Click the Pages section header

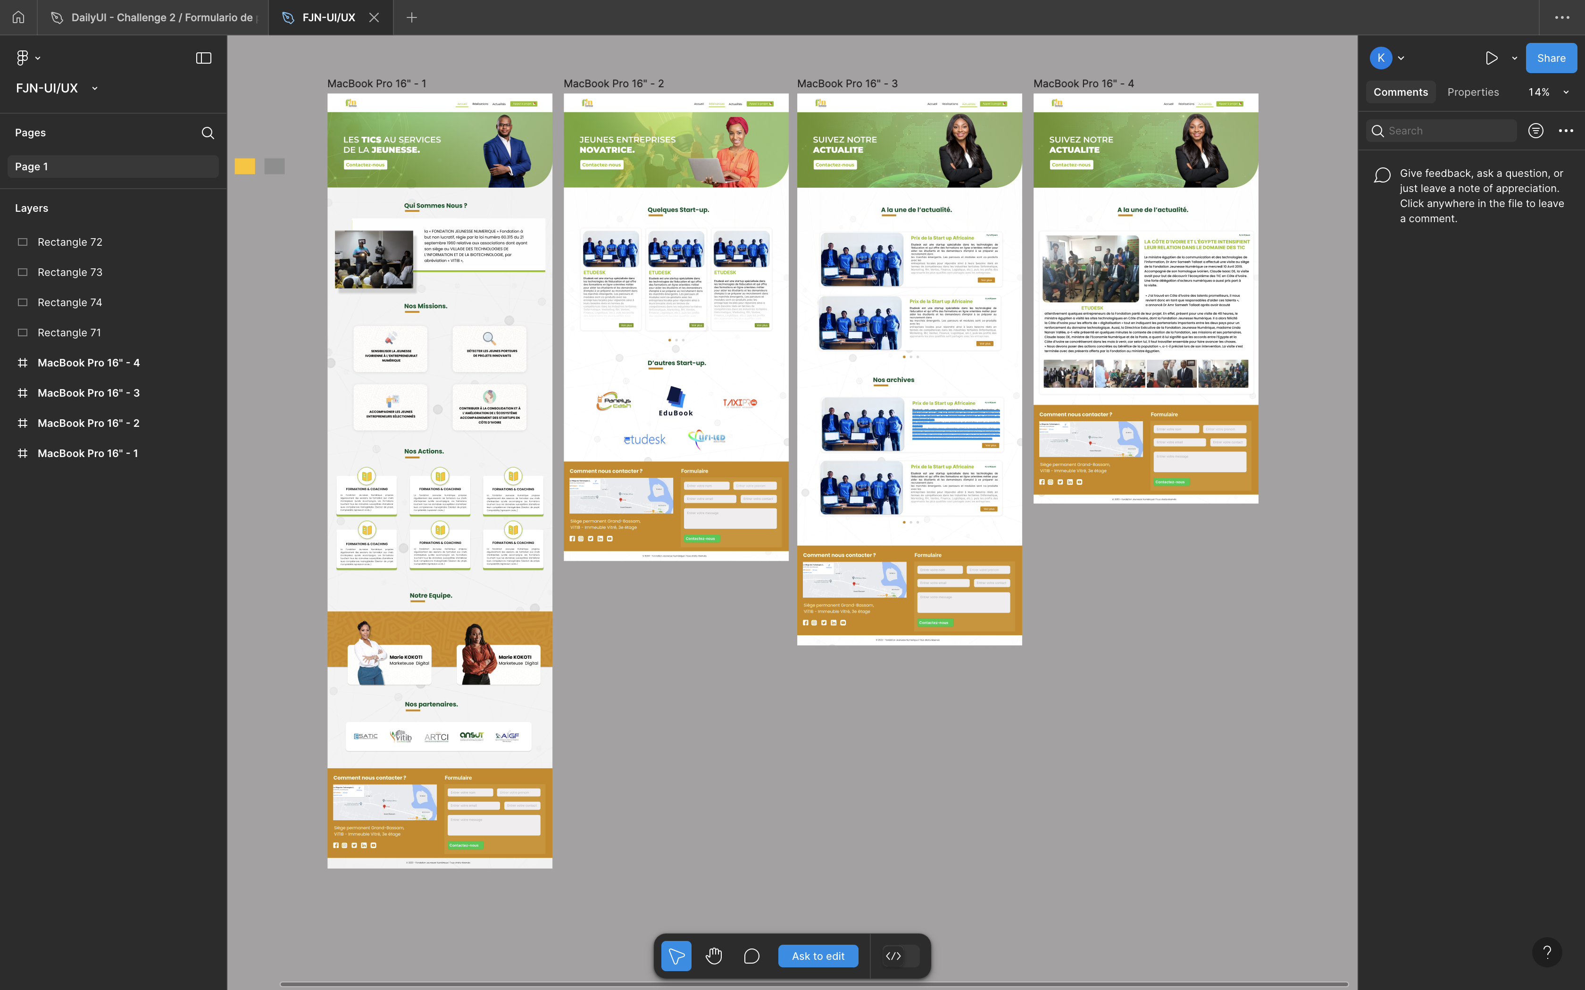click(30, 133)
